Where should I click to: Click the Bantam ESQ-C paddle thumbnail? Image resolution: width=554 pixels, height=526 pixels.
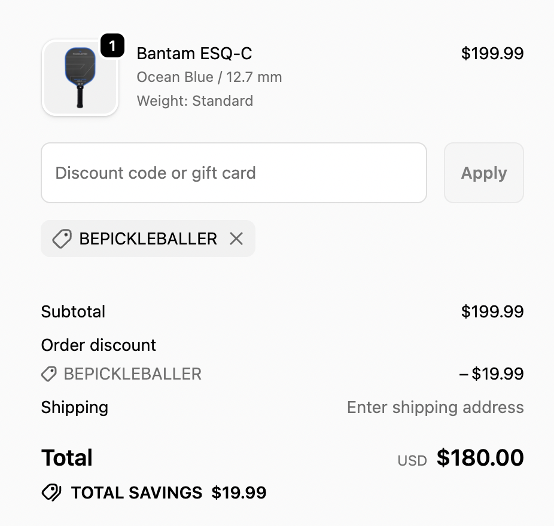80,78
